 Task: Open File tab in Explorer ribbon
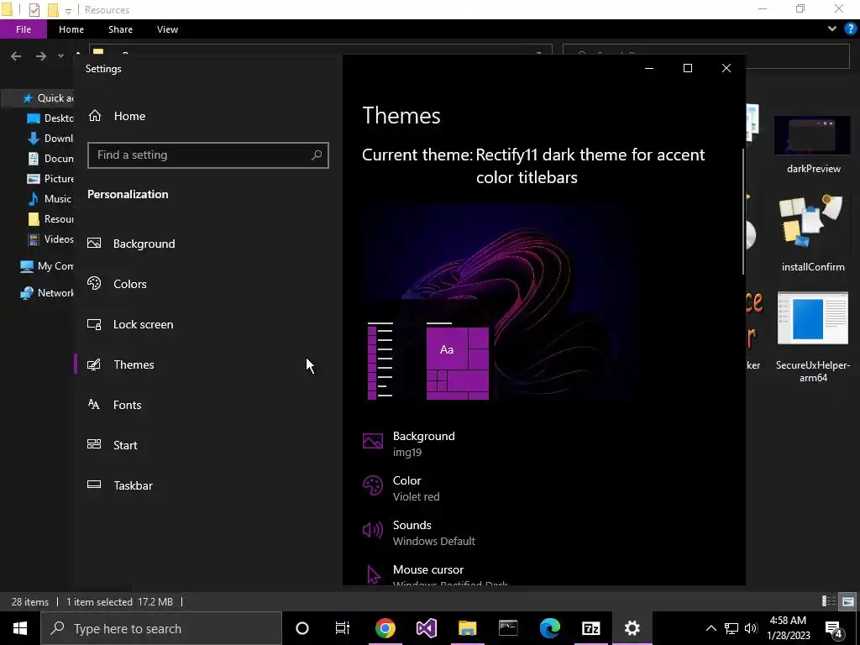coord(24,29)
